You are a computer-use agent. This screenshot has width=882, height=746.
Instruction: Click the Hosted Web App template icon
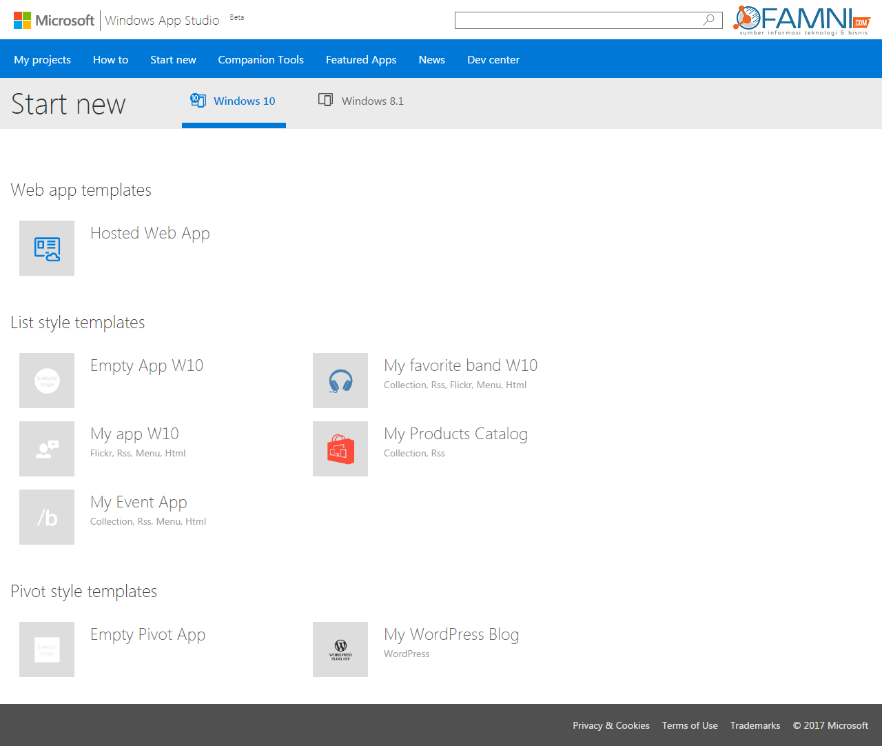[x=47, y=248]
